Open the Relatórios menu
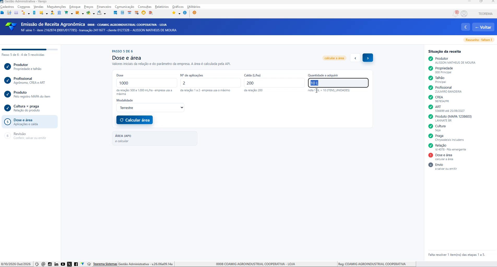This screenshot has height=267, width=497. [x=162, y=7]
